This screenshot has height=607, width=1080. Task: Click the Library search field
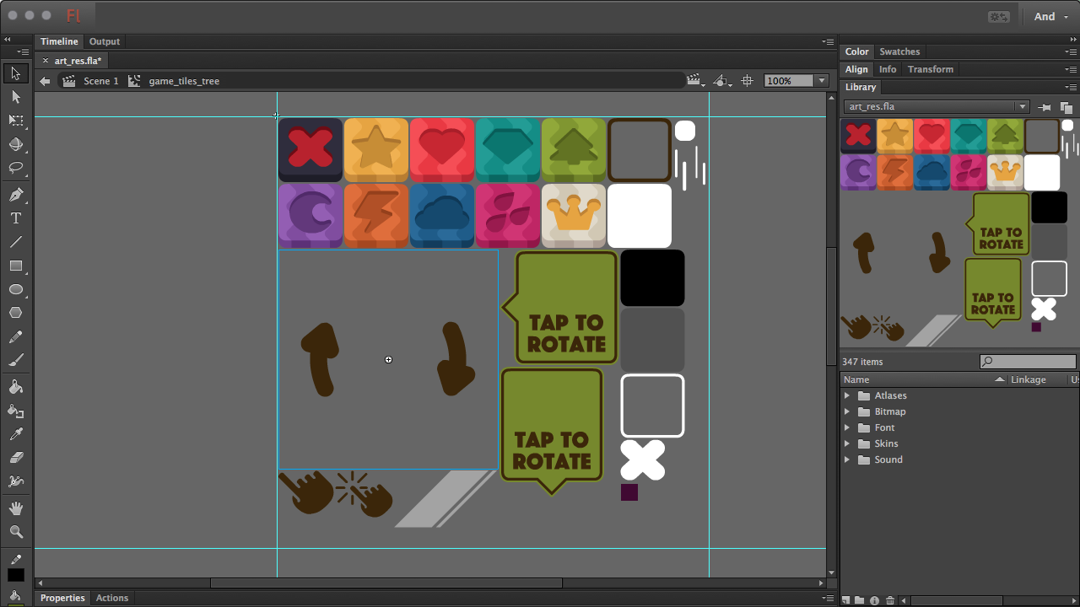[1028, 361]
